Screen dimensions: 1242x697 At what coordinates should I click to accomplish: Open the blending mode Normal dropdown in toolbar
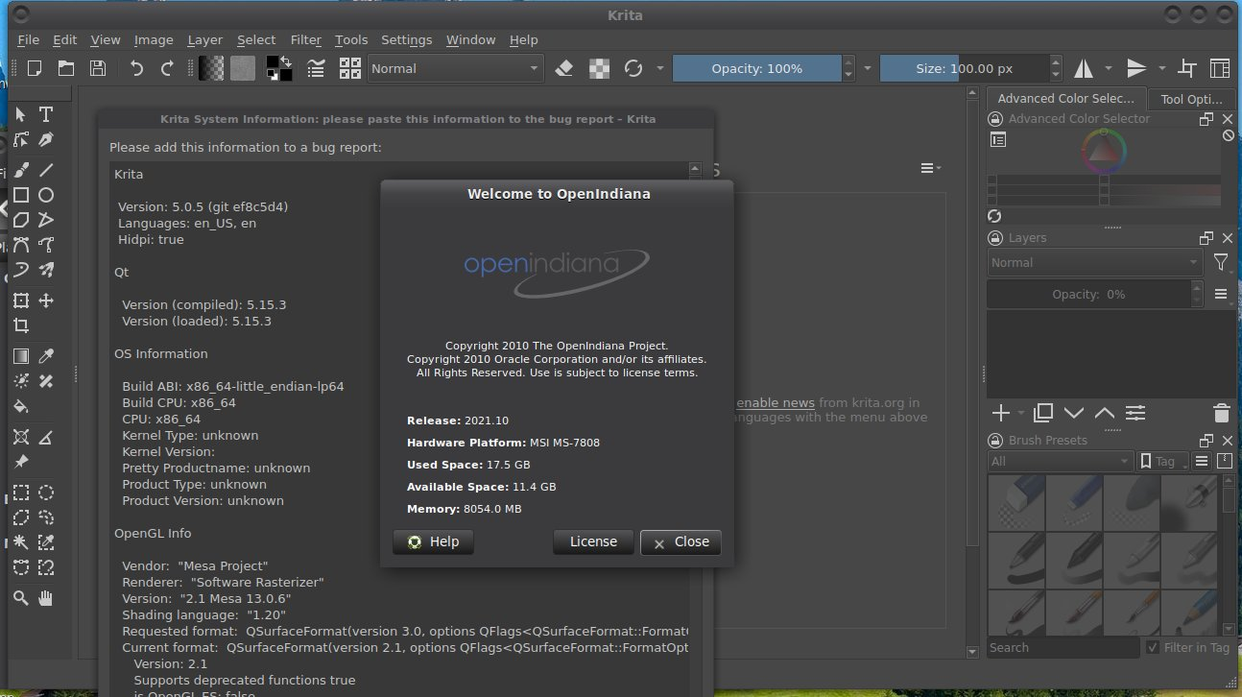click(x=455, y=68)
